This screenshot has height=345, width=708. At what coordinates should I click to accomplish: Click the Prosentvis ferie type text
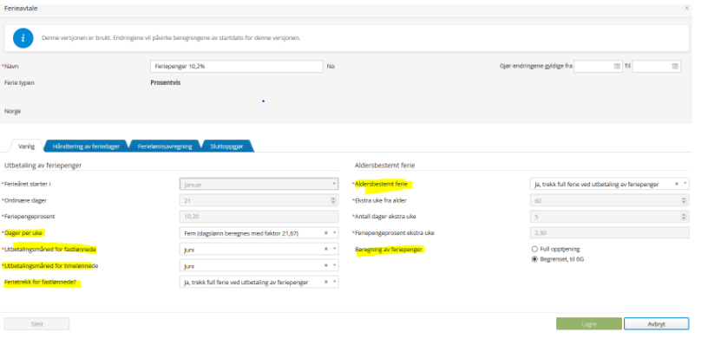(x=165, y=83)
